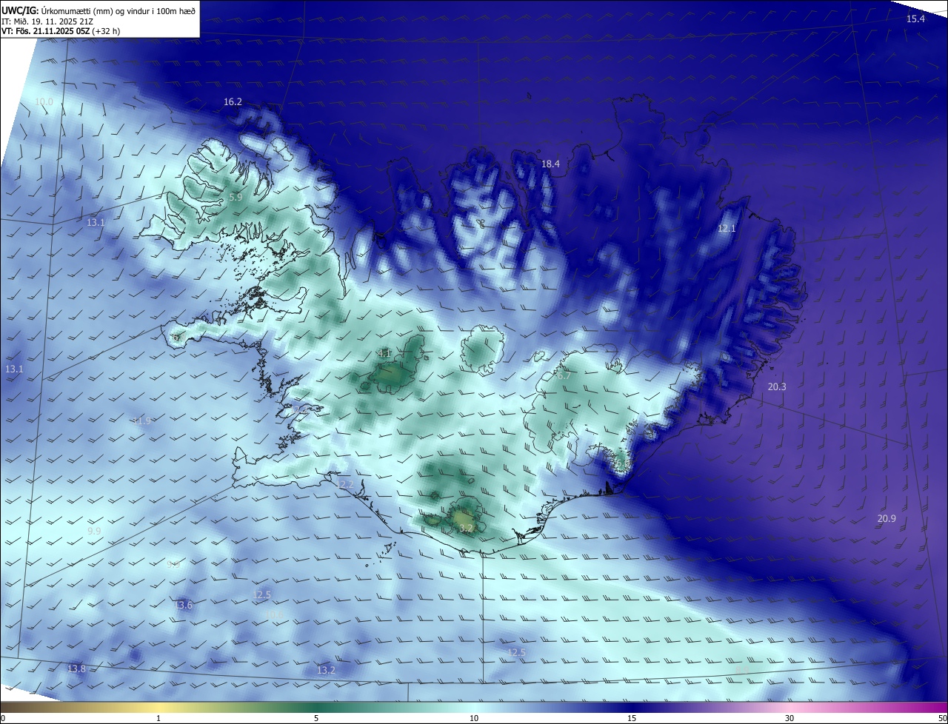Image resolution: width=948 pixels, height=724 pixels.
Task: Click the 1 tick on the color scale
Action: (158, 718)
